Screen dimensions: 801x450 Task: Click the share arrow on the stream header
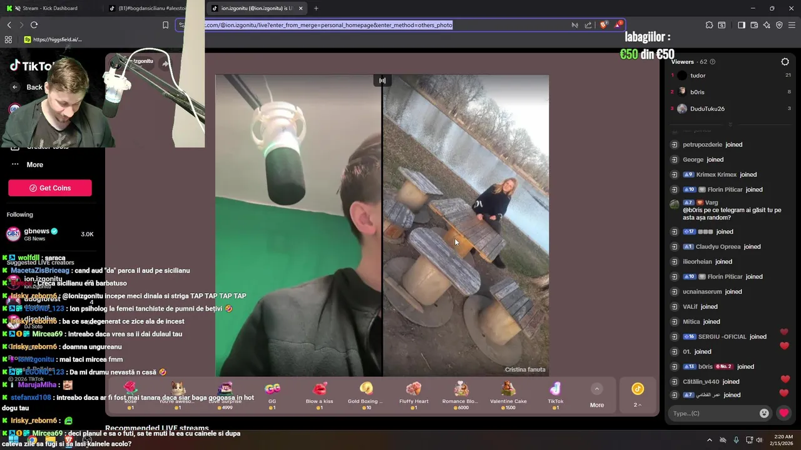click(x=165, y=63)
